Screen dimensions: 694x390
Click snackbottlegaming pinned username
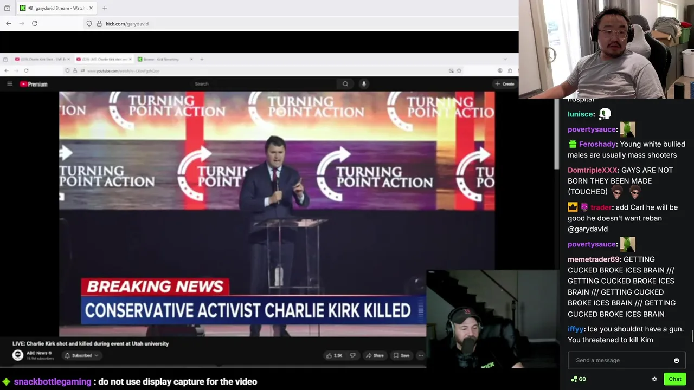coord(53,381)
